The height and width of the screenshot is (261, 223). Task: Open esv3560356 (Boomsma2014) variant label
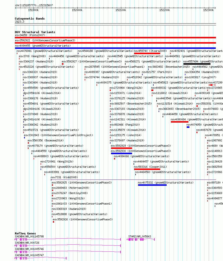46,140
